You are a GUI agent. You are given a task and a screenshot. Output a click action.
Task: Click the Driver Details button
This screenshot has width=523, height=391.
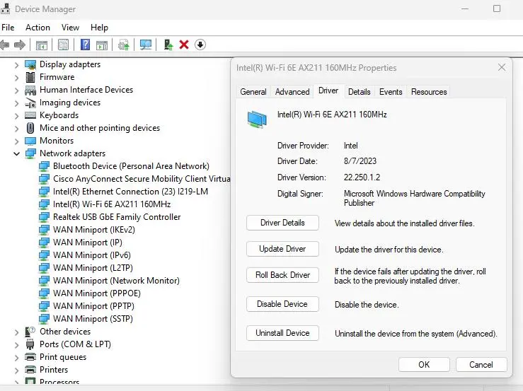[282, 223]
